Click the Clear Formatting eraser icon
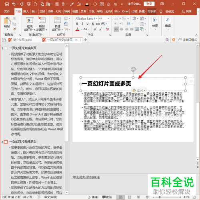The width and height of the screenshot is (200, 200). [x=108, y=29]
